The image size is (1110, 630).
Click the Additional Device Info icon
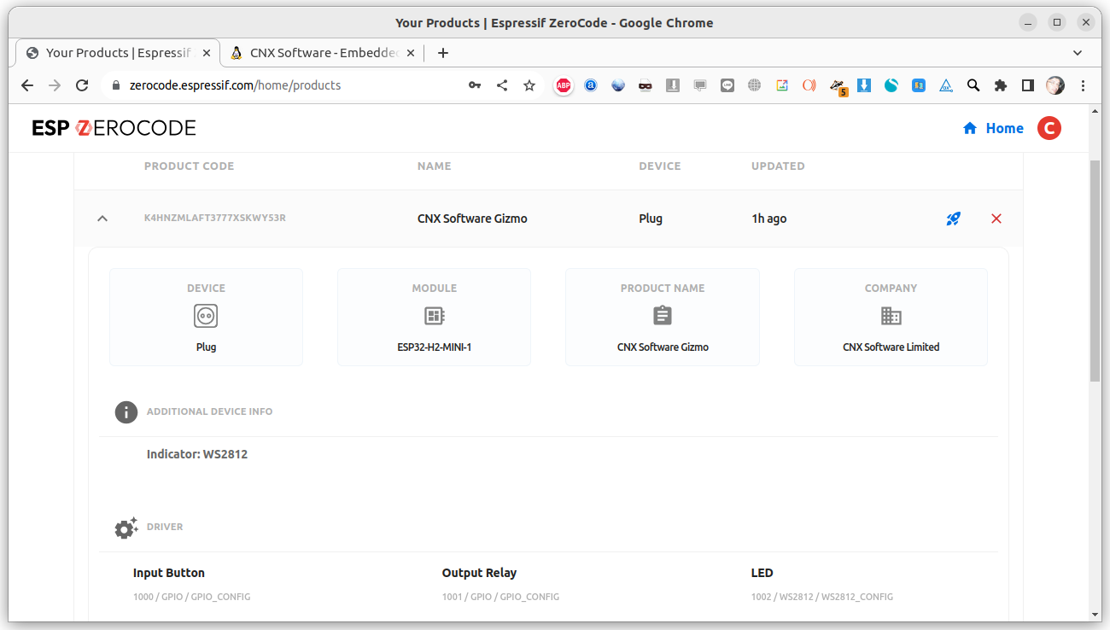126,412
